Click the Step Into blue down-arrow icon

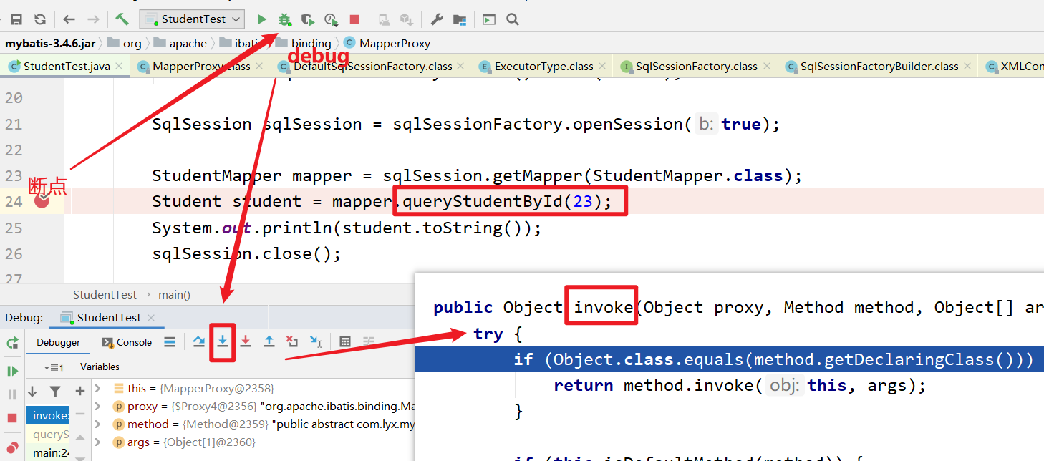(x=223, y=342)
